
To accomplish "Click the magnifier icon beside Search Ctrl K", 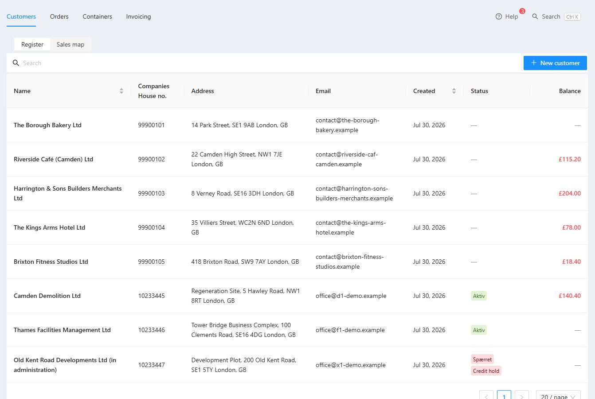I will (x=535, y=16).
